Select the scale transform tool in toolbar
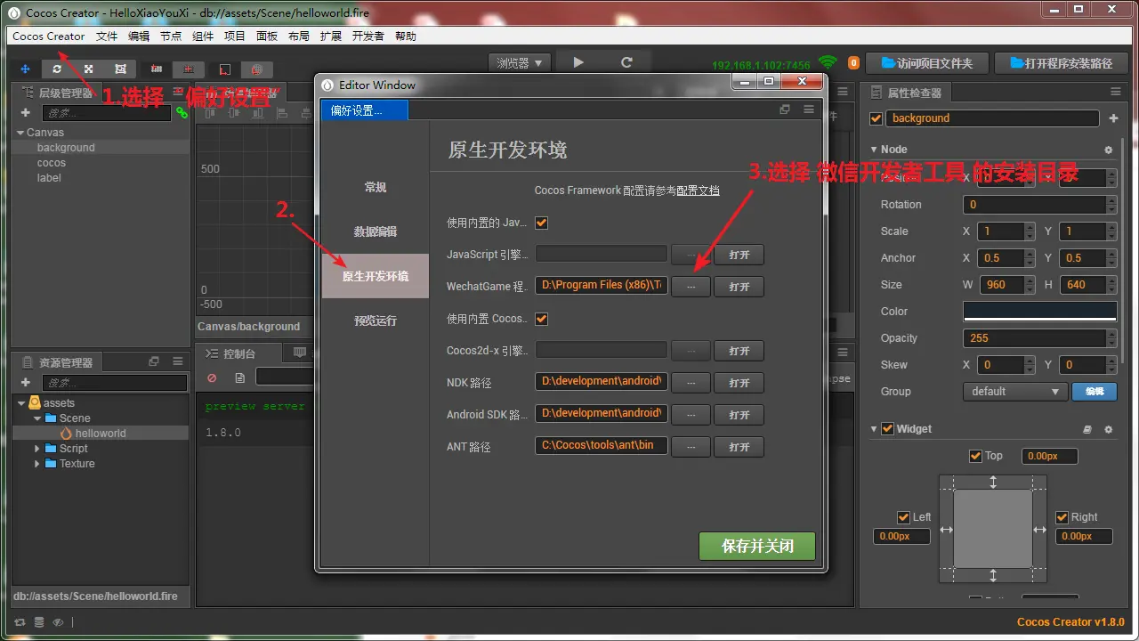This screenshot has width=1139, height=641. [x=88, y=69]
